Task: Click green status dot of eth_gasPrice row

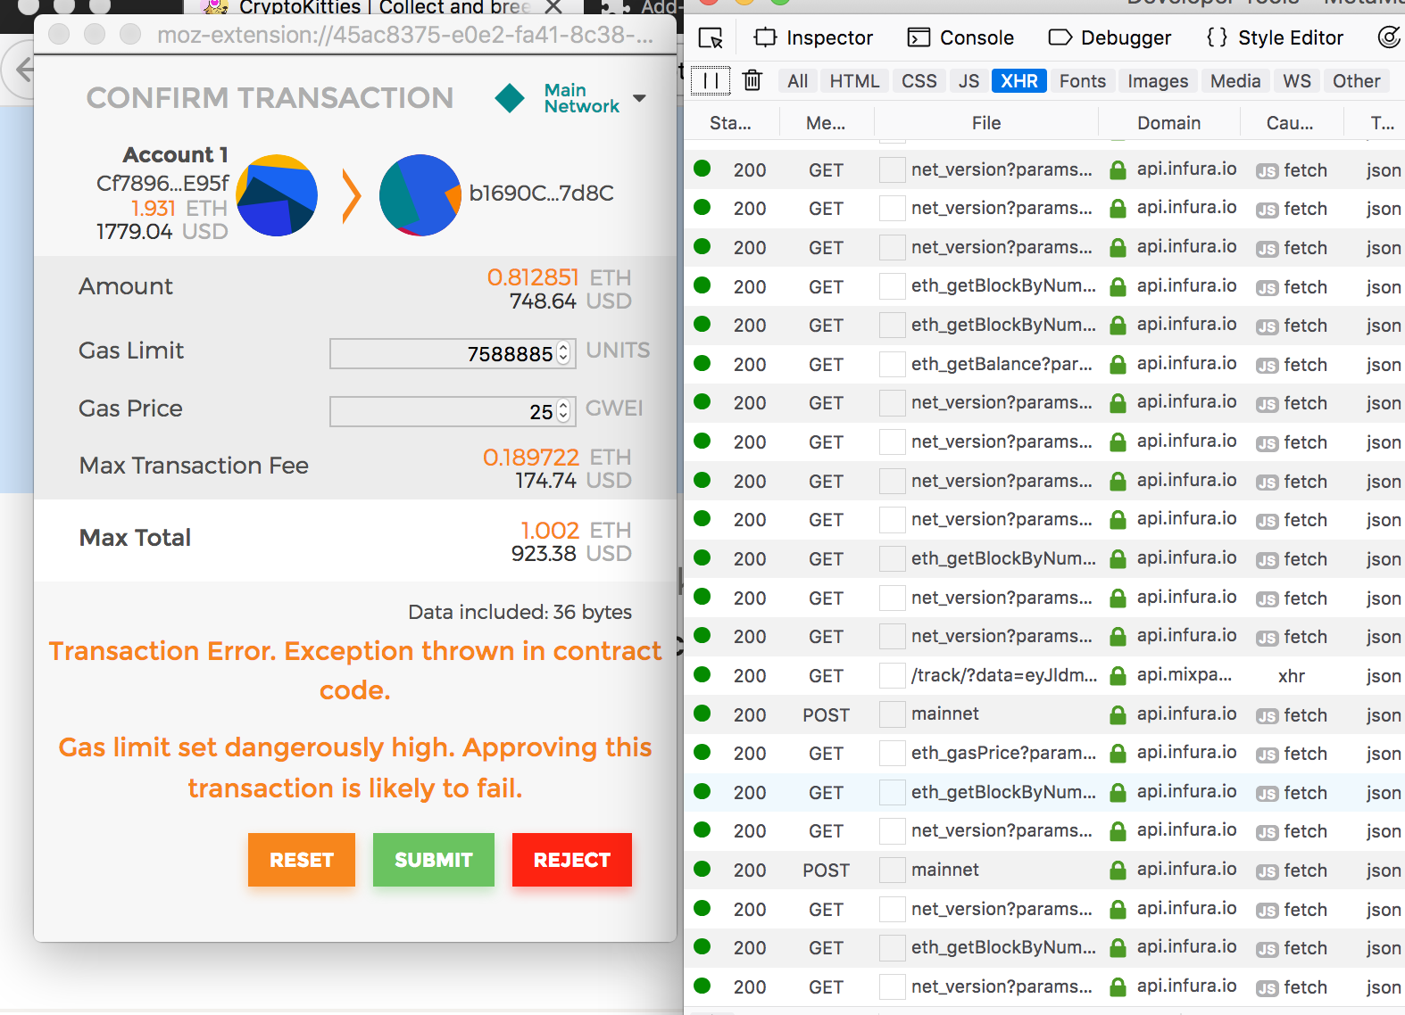Action: coord(702,752)
